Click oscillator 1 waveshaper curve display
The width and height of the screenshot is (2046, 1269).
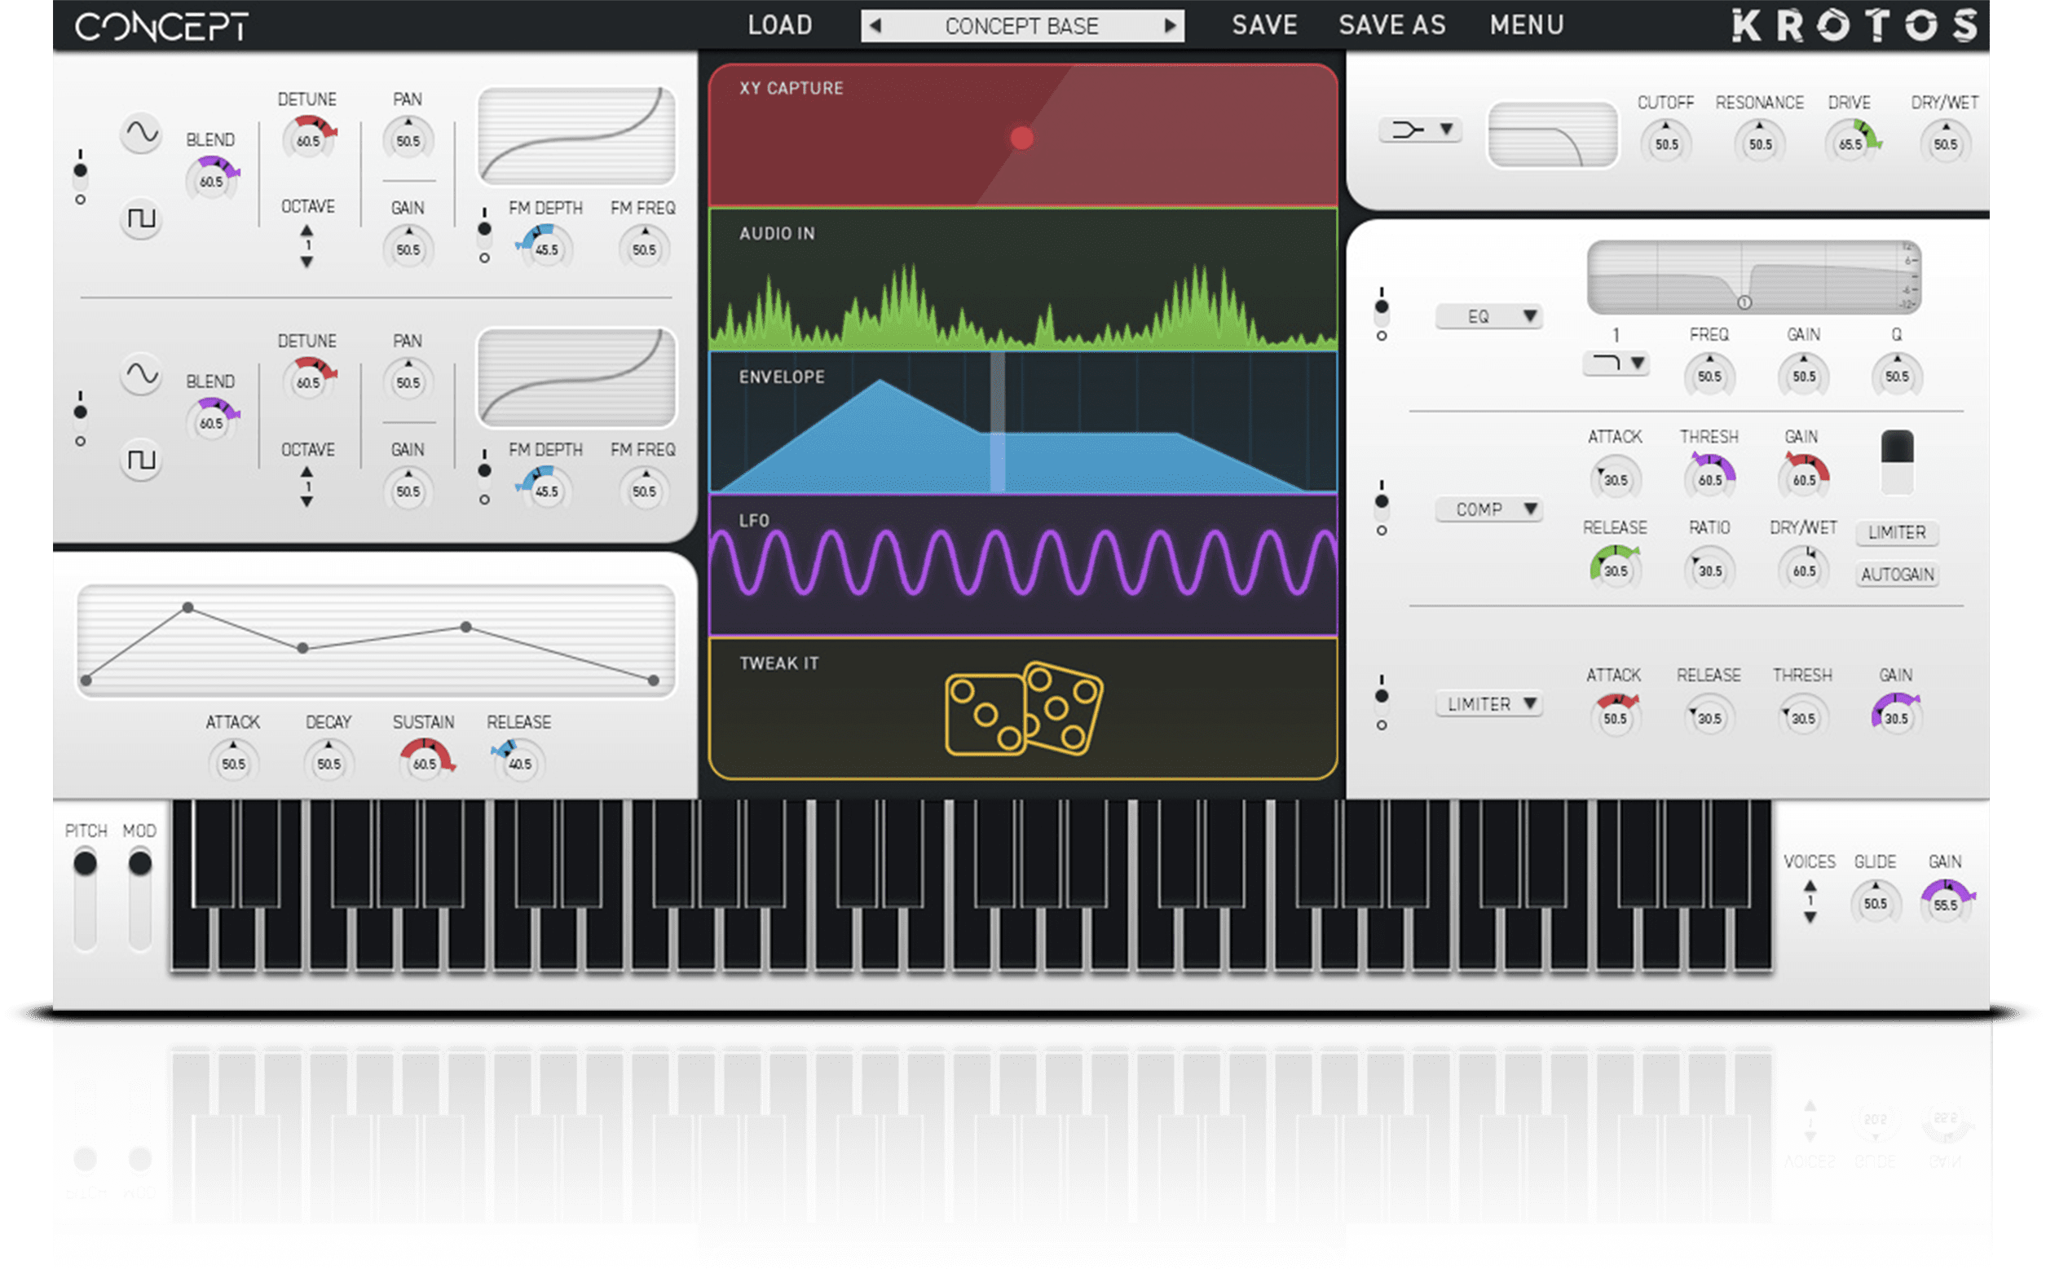(576, 135)
